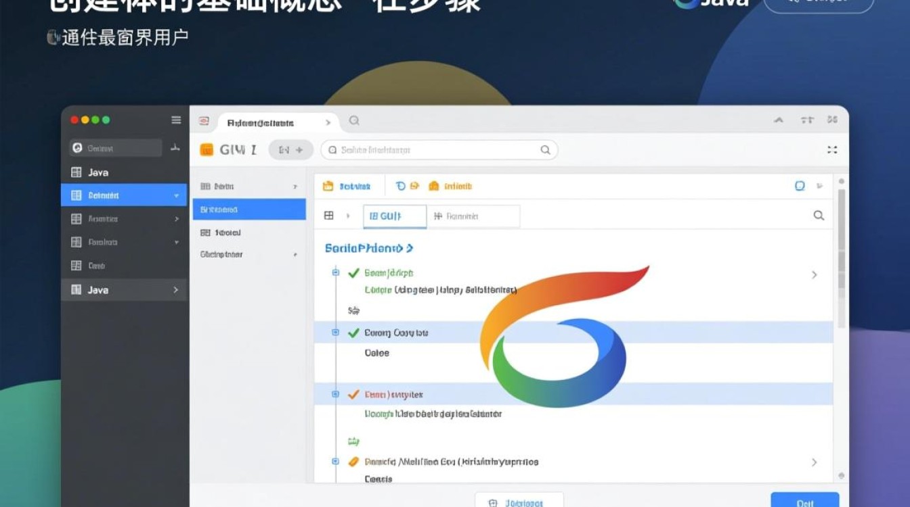910x507 pixels.
Task: Toggle the orange checkmark on the highlighted third step
Action: 352,393
